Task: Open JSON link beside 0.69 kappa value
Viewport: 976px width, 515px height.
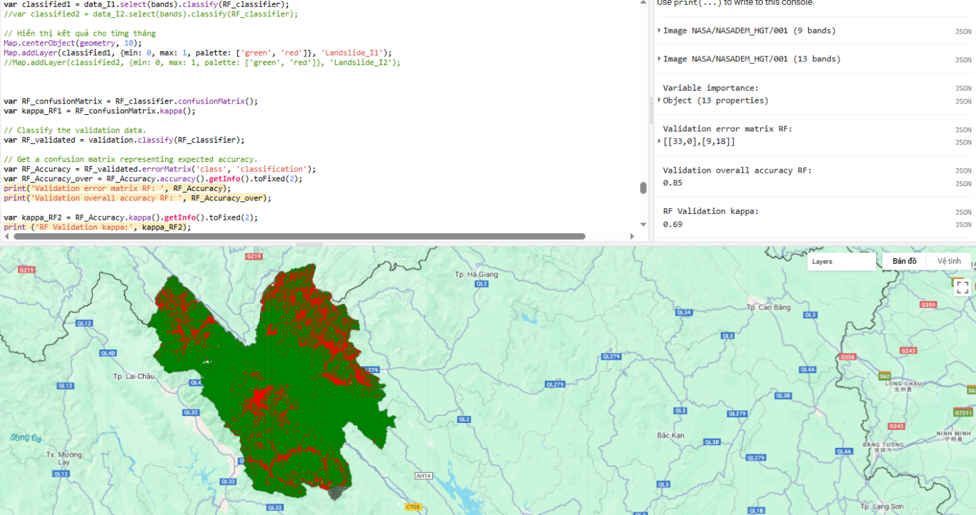Action: [962, 225]
